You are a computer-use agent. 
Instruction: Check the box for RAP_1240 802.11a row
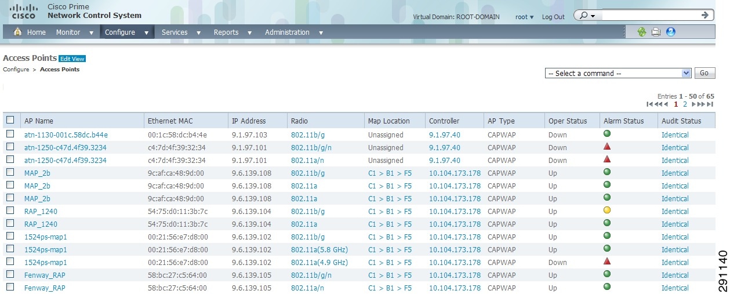[x=10, y=223]
